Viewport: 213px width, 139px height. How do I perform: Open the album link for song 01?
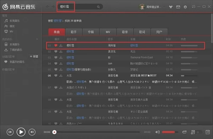click(134, 45)
